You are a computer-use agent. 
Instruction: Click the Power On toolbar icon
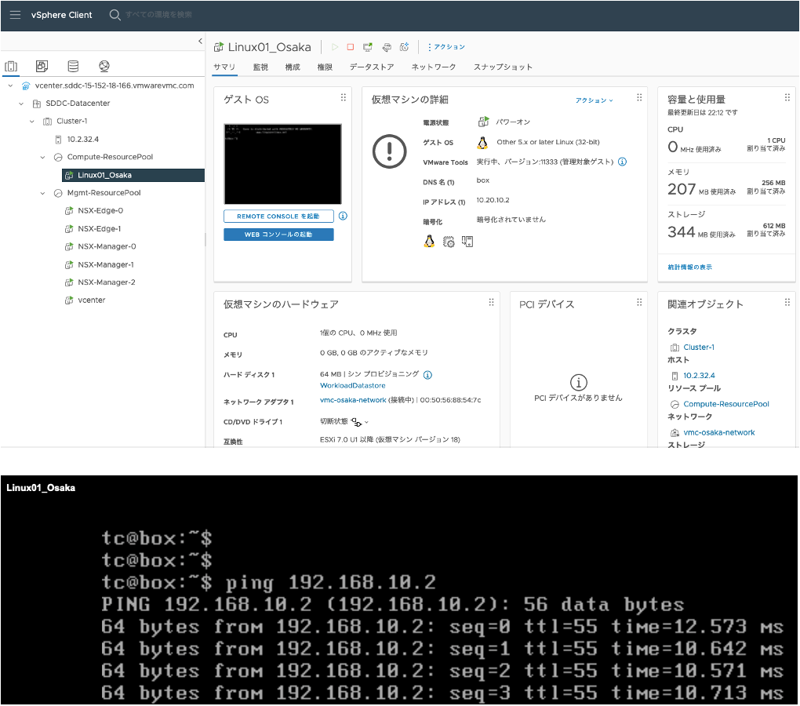tap(335, 47)
